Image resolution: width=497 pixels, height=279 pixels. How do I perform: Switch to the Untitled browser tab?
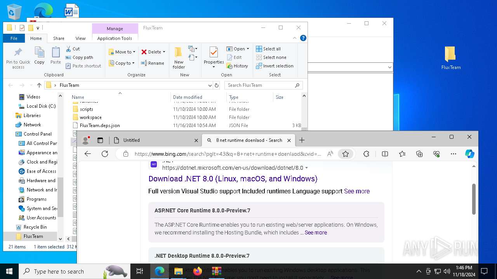156,140
